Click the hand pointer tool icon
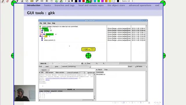Viewport: 186px width, 105px height. click(51, 1)
